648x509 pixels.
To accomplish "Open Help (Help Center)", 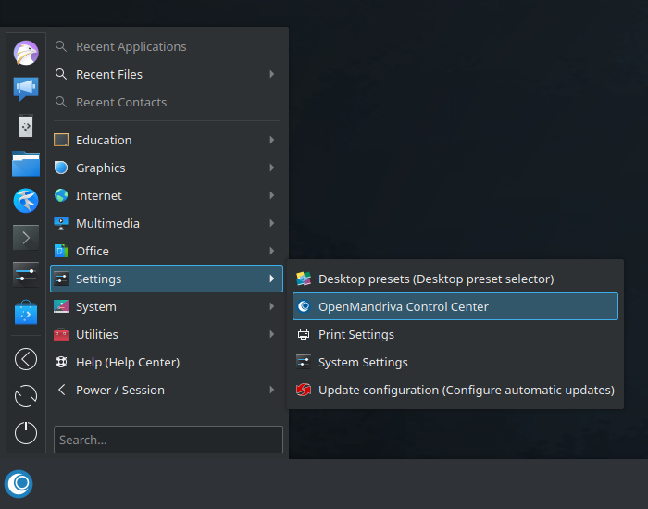I will click(167, 362).
